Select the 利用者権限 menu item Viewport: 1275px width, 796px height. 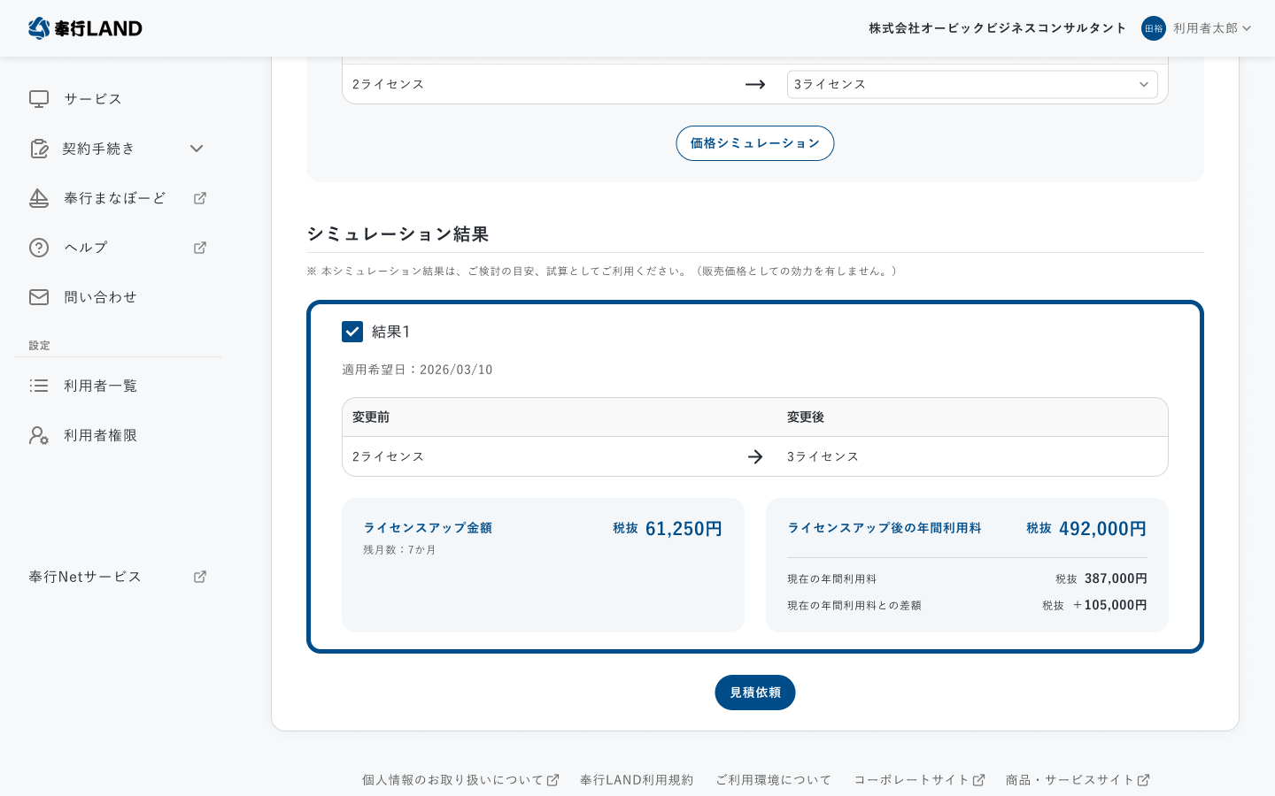tap(101, 435)
